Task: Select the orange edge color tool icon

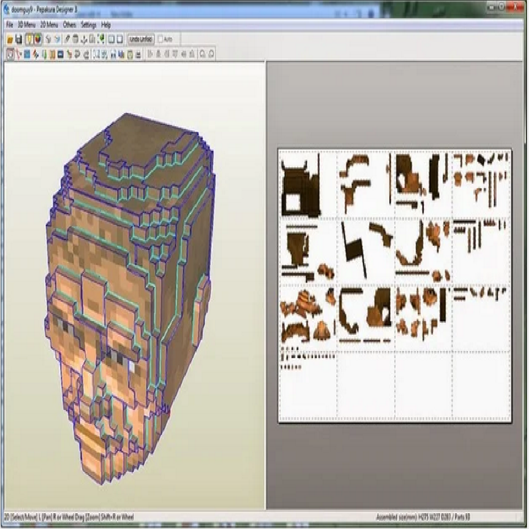Action: 52,54
